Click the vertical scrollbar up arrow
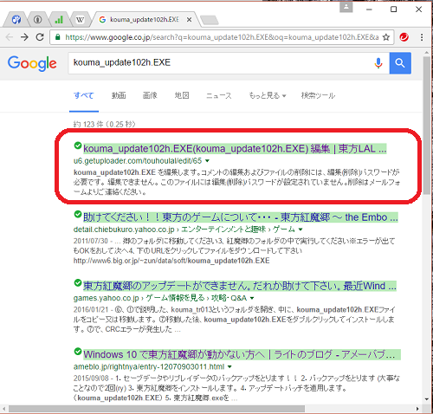 click(x=427, y=53)
